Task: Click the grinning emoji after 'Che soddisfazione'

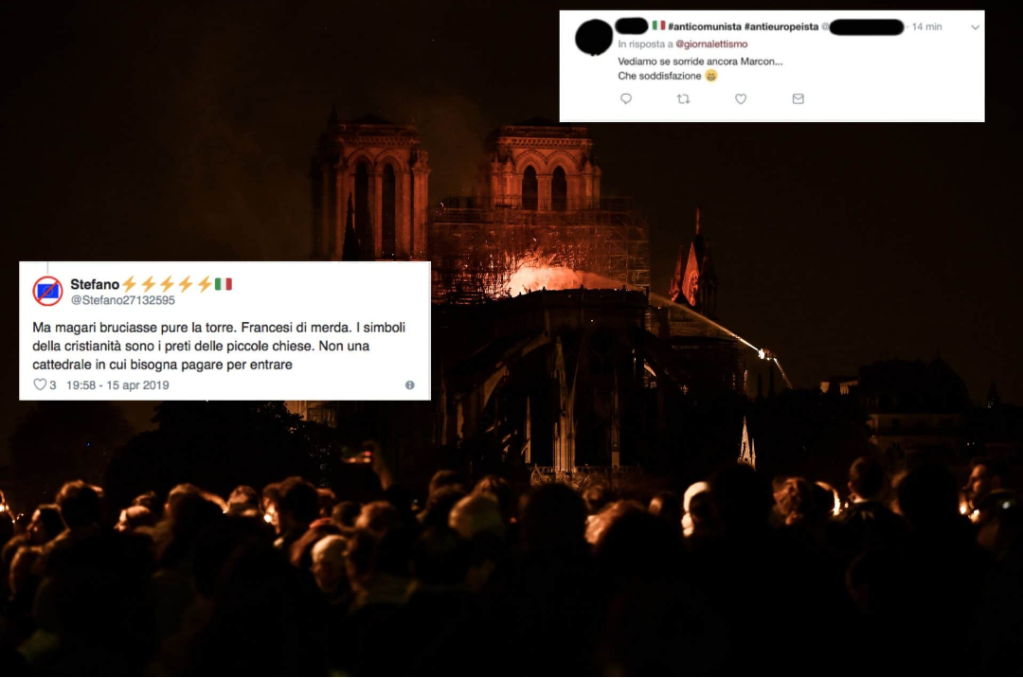Action: (711, 76)
